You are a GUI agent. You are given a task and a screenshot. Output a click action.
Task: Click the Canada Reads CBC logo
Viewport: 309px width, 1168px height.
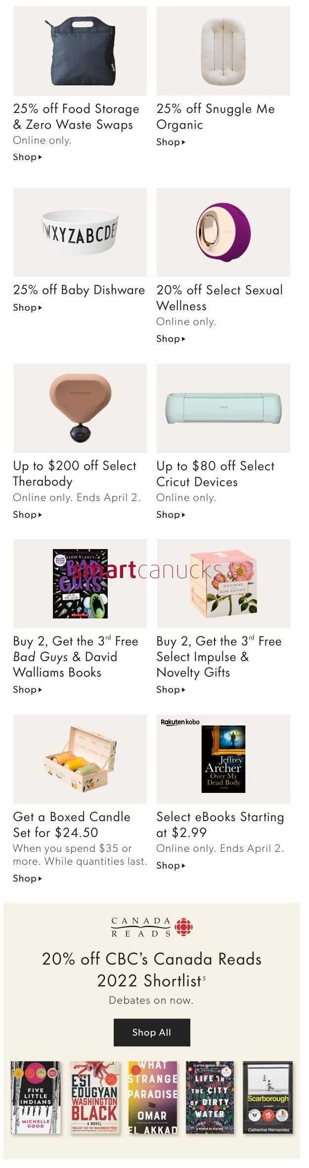pos(152,927)
